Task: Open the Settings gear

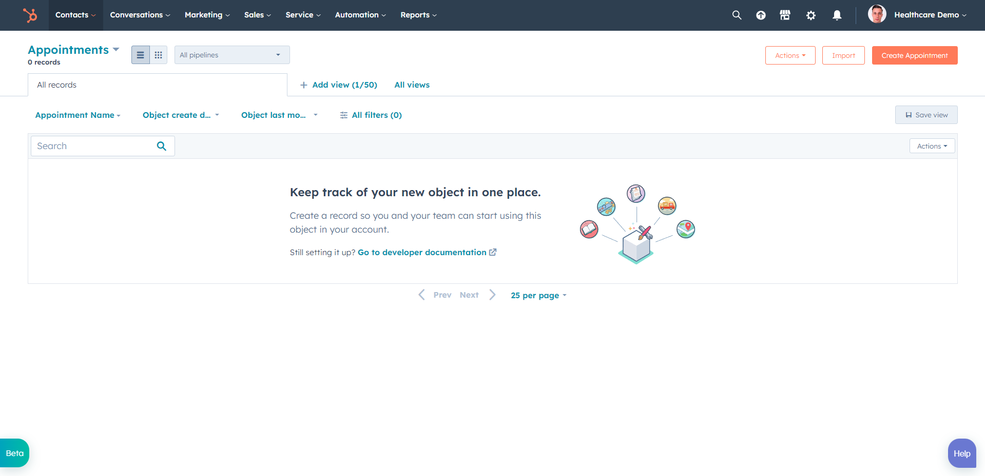Action: 810,15
